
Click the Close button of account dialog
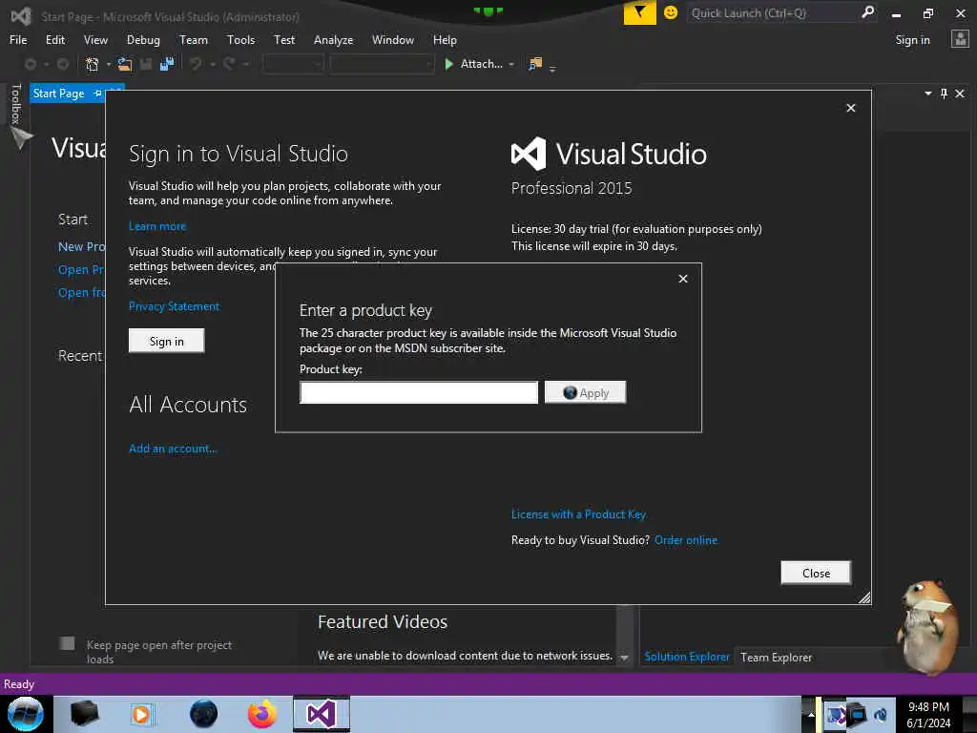click(x=816, y=573)
